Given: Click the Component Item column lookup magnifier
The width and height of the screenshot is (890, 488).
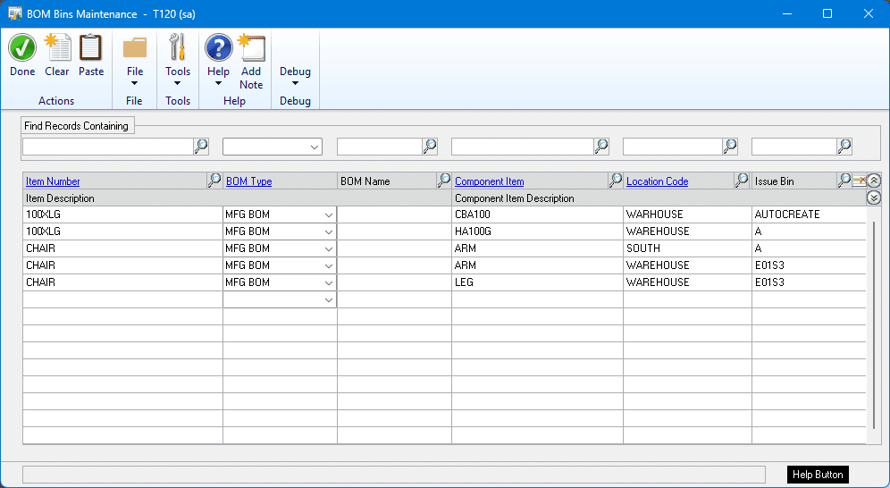Looking at the screenshot, I should [615, 181].
